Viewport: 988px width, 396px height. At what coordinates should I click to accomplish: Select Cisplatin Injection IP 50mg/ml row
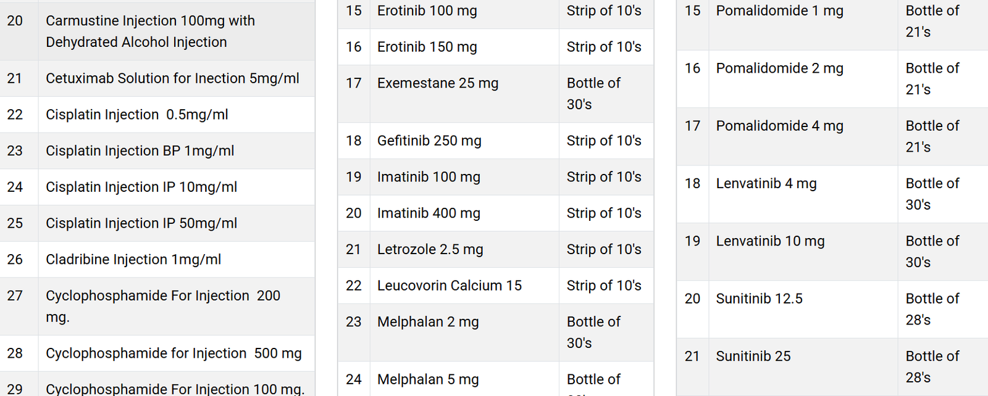pos(157,223)
